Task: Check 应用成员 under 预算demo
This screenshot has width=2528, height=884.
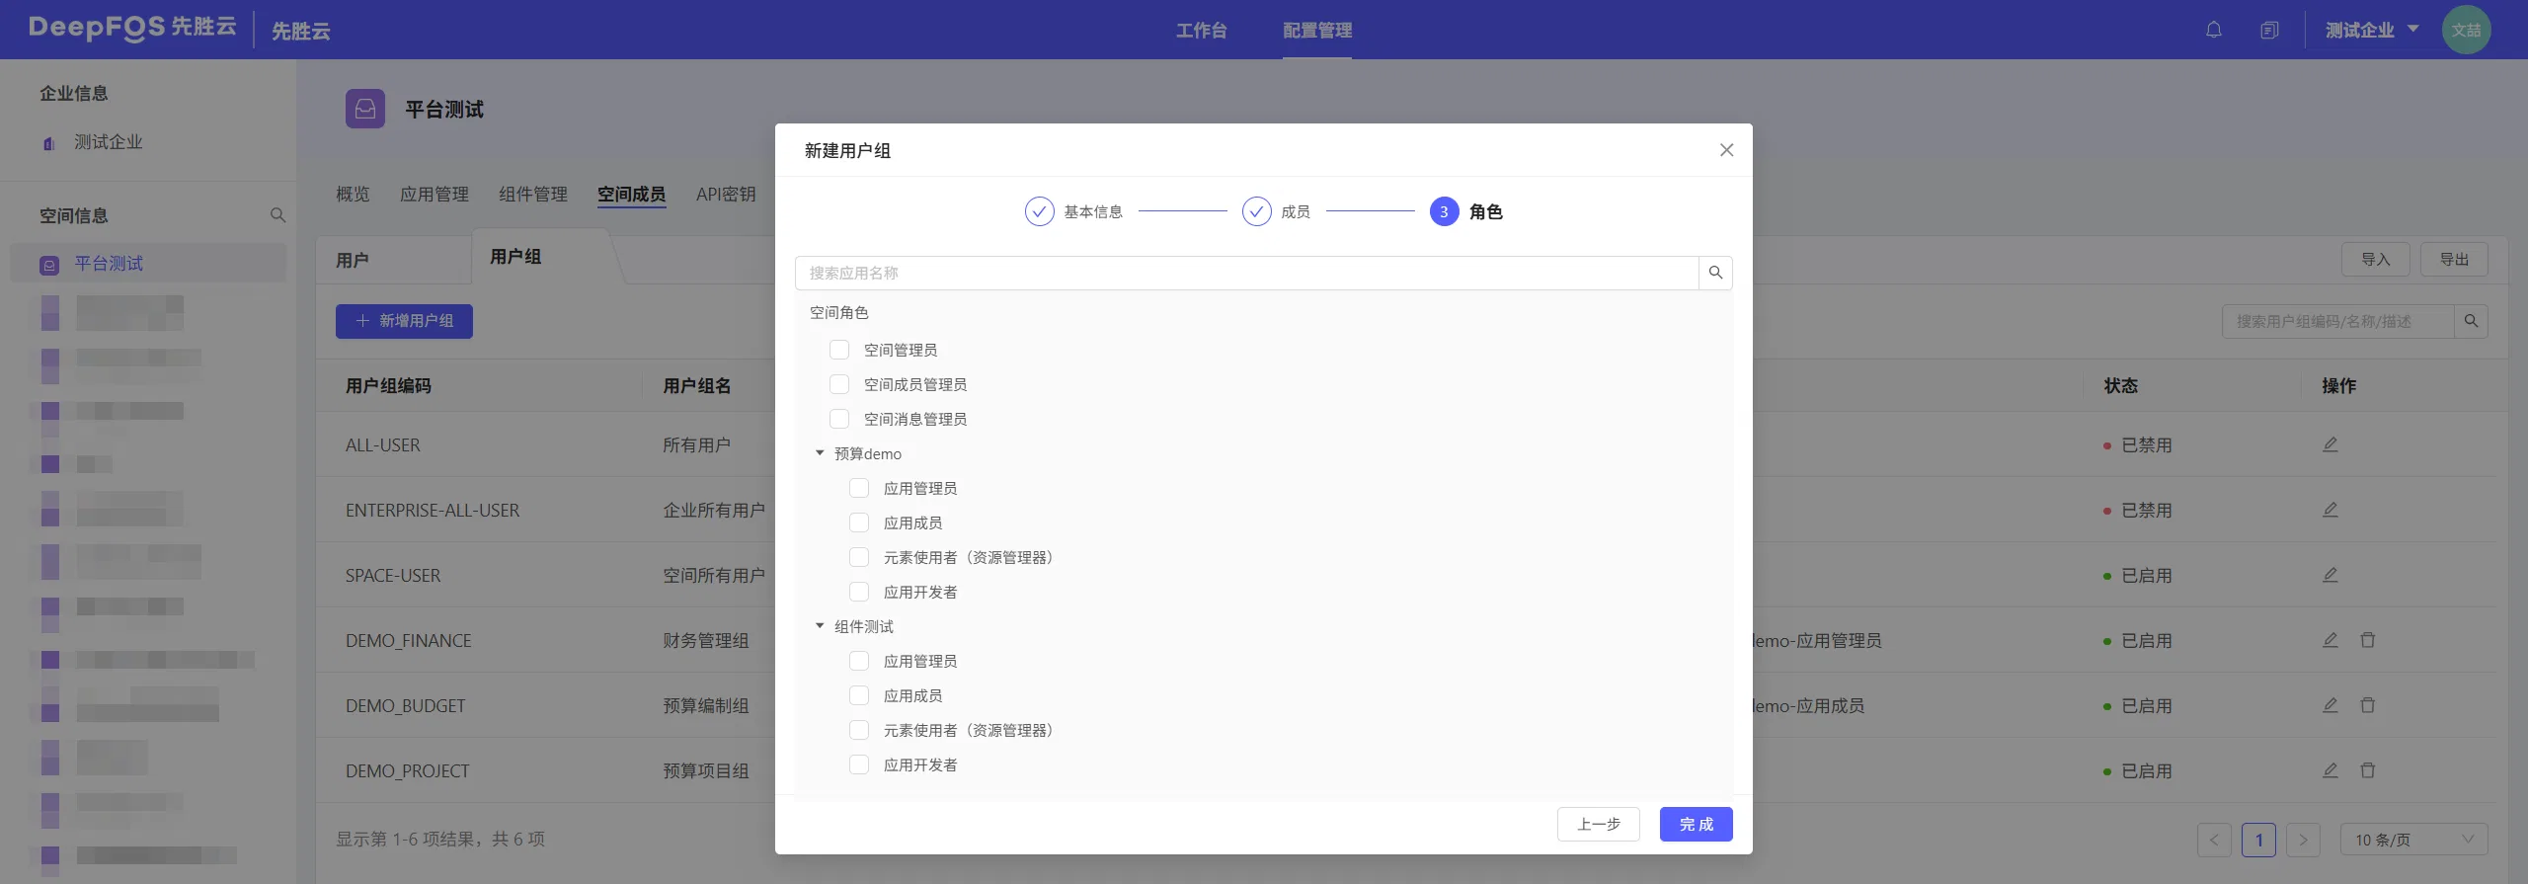Action: click(x=859, y=522)
